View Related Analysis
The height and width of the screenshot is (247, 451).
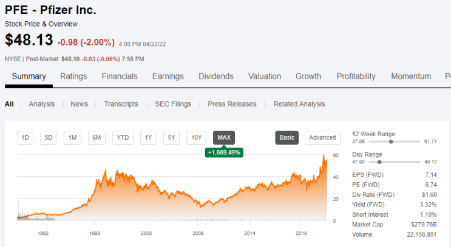[299, 104]
